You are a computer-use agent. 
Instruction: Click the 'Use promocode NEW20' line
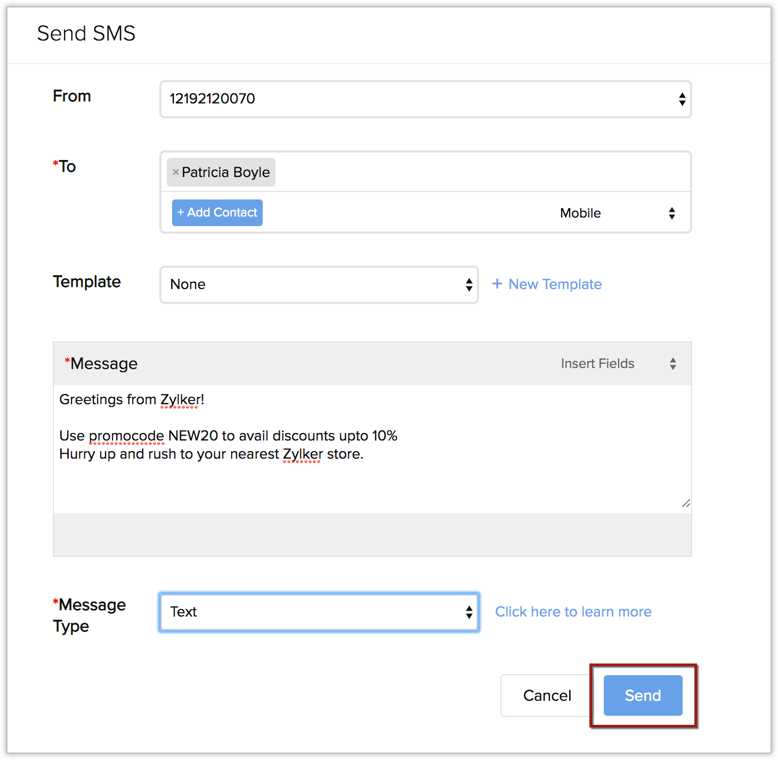click(229, 436)
